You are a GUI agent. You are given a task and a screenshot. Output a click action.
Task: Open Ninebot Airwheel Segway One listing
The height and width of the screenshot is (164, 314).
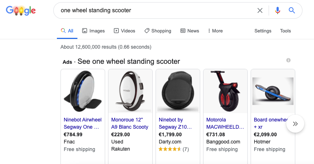point(82,123)
